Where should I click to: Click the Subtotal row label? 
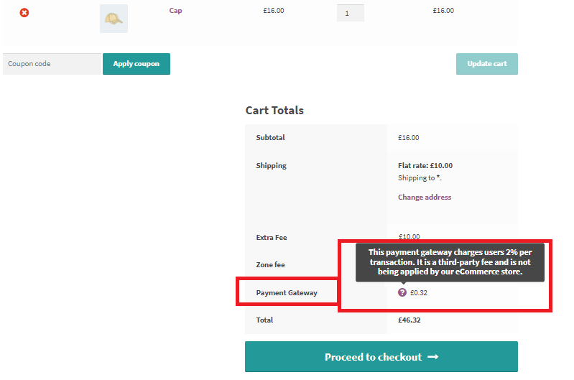(271, 138)
